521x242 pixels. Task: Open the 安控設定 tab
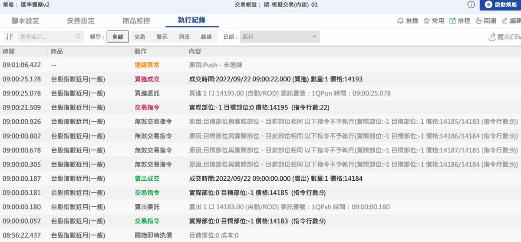pyautogui.click(x=81, y=21)
